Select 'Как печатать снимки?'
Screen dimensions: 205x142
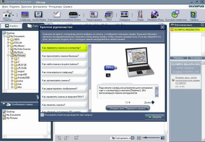coord(64,105)
